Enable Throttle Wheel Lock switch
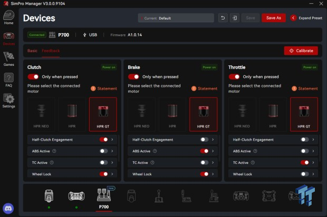This screenshot has height=217, width=327. click(305, 174)
